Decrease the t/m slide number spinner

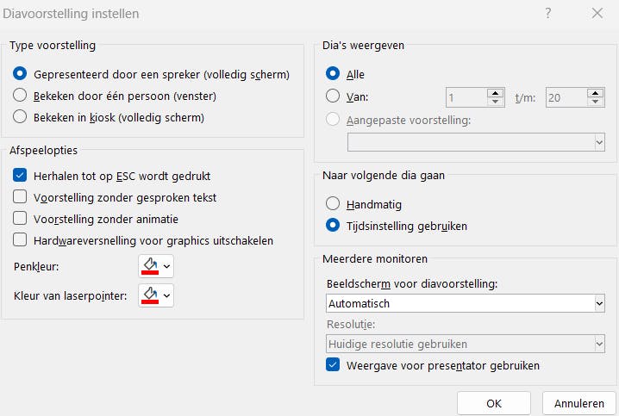pos(596,102)
